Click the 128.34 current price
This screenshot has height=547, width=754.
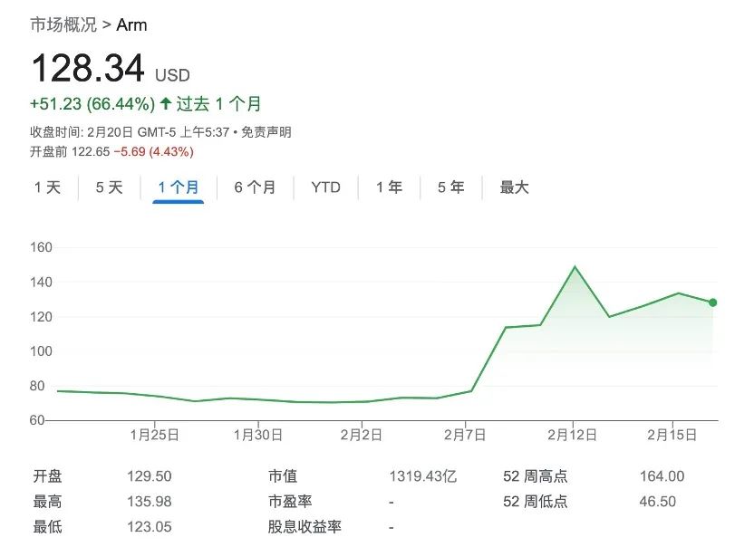tap(88, 68)
